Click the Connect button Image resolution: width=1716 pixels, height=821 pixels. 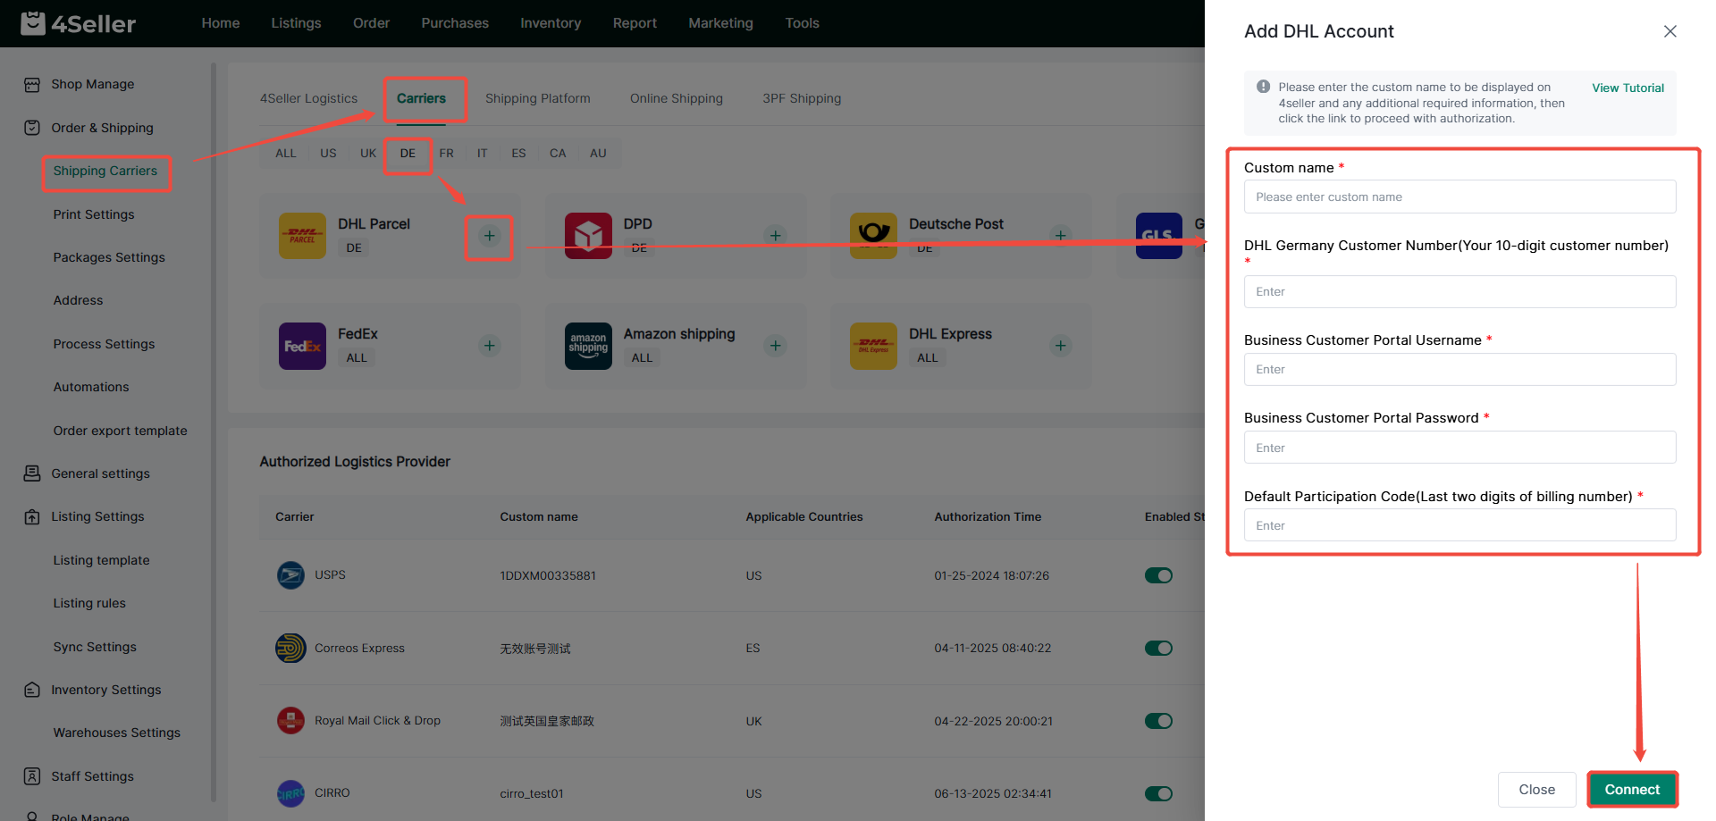1632,790
